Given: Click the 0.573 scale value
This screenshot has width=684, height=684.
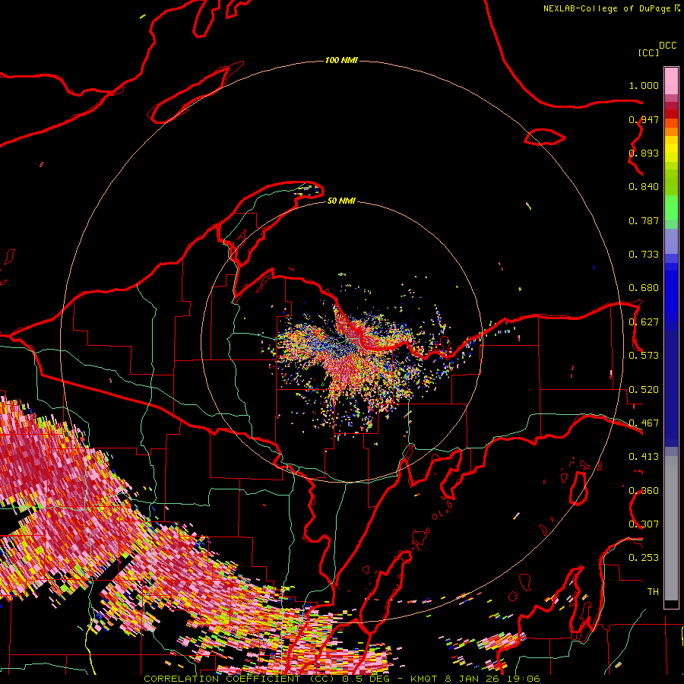Looking at the screenshot, I should click(x=644, y=356).
